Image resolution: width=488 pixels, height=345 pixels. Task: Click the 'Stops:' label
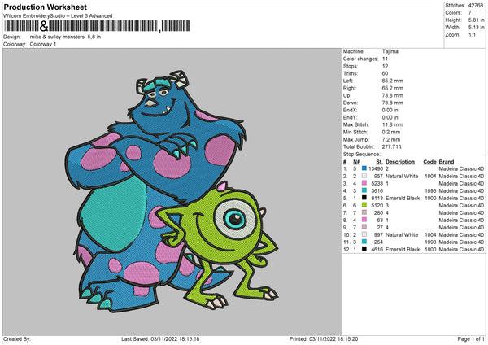tap(351, 66)
